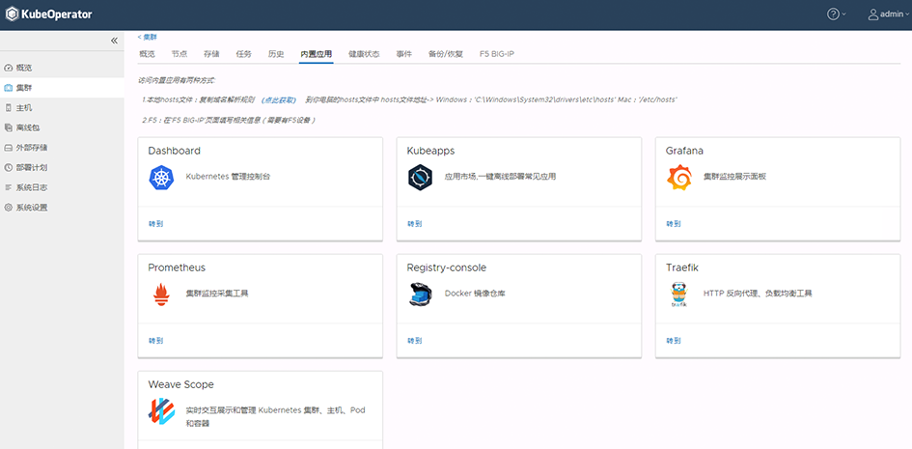Click 转到 link on Prometheus card
912x449 pixels.
pos(155,341)
